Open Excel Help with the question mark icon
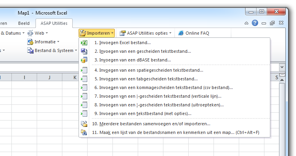296x156 pixels. pos(255,23)
